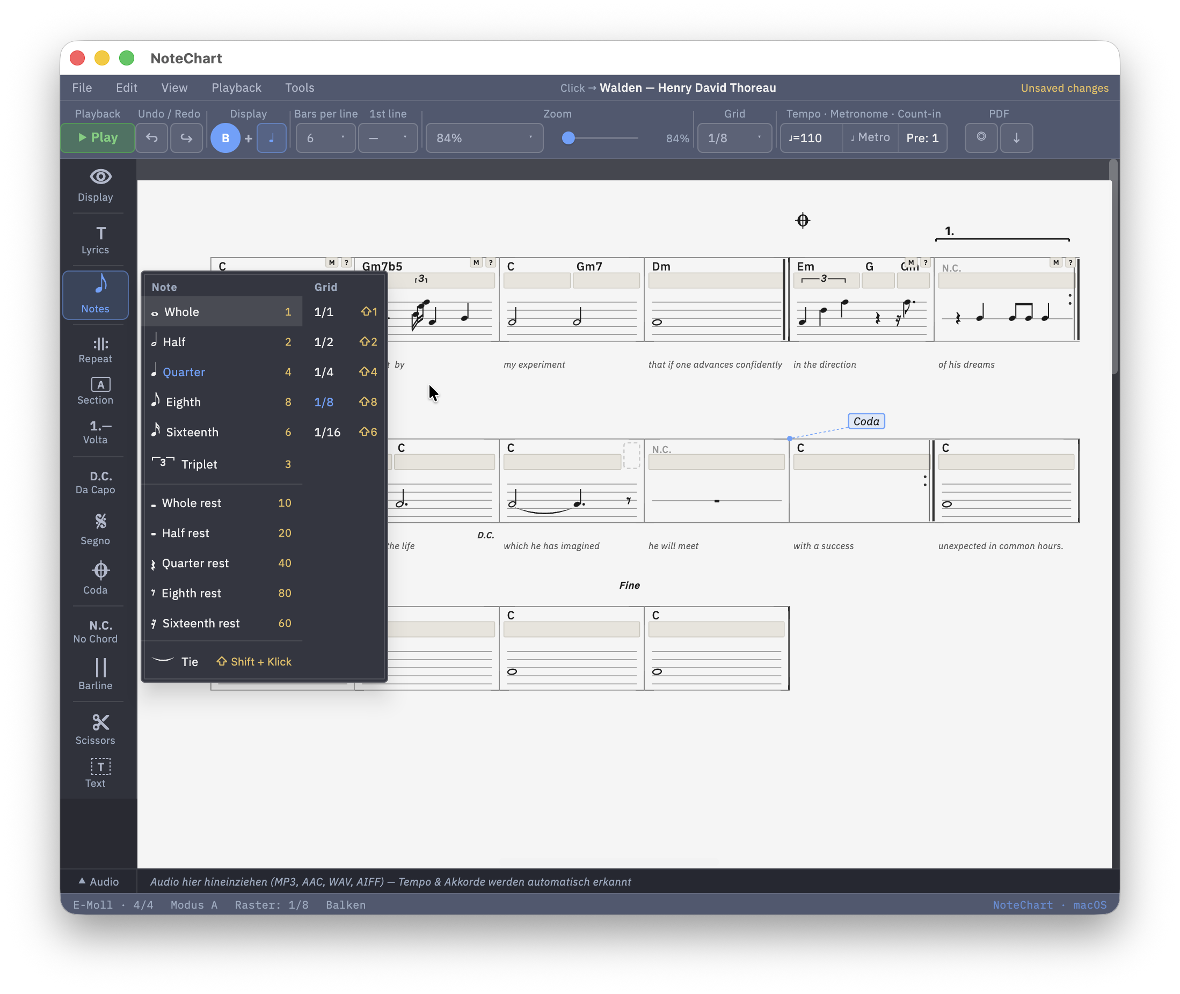
Task: Click the Redo arrow button
Action: 186,138
